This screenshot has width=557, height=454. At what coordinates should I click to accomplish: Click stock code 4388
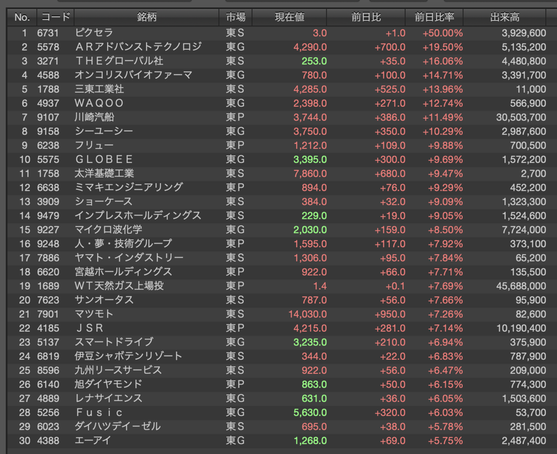[48, 440]
